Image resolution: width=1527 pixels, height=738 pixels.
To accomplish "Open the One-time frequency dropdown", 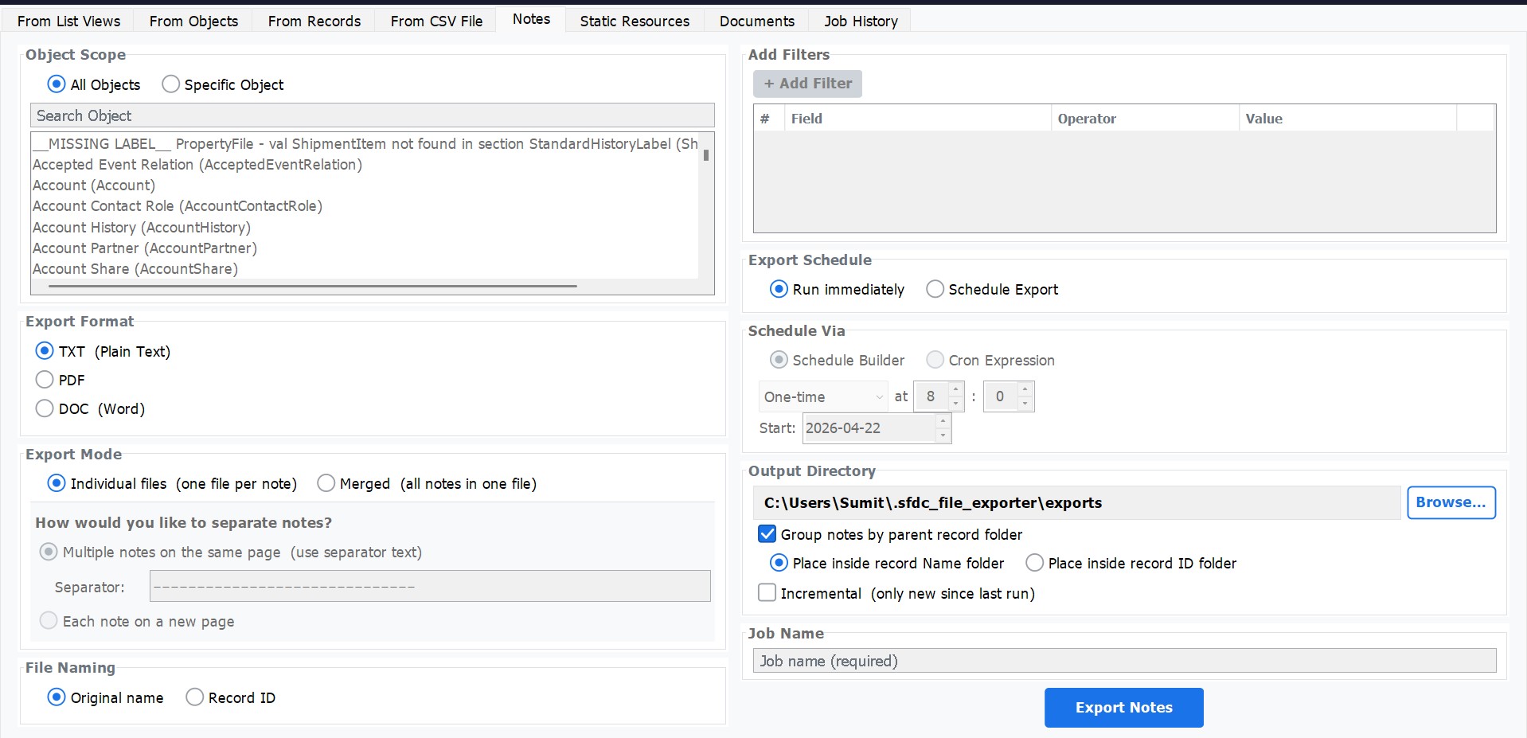I will pos(822,396).
